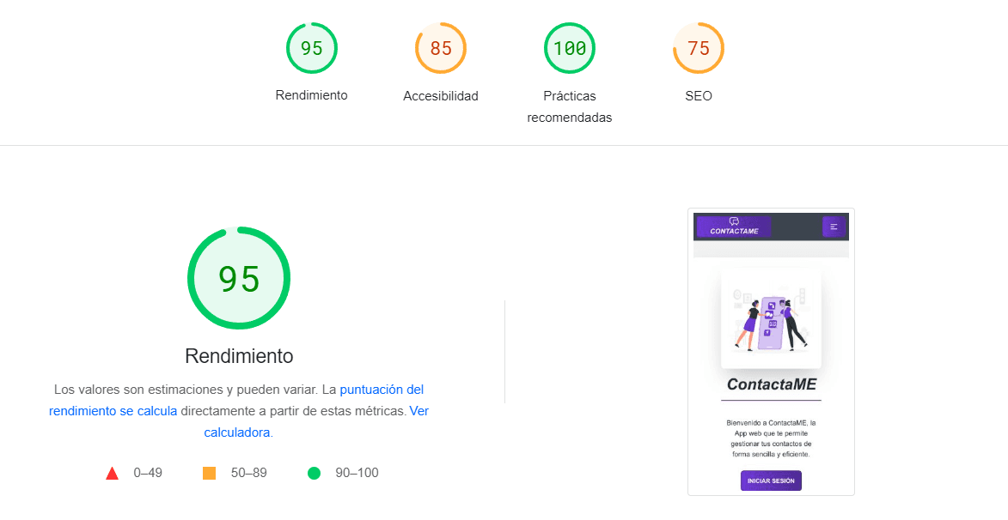
Task: Click the ContactaME page screenshot thumbnail
Action: tap(771, 352)
